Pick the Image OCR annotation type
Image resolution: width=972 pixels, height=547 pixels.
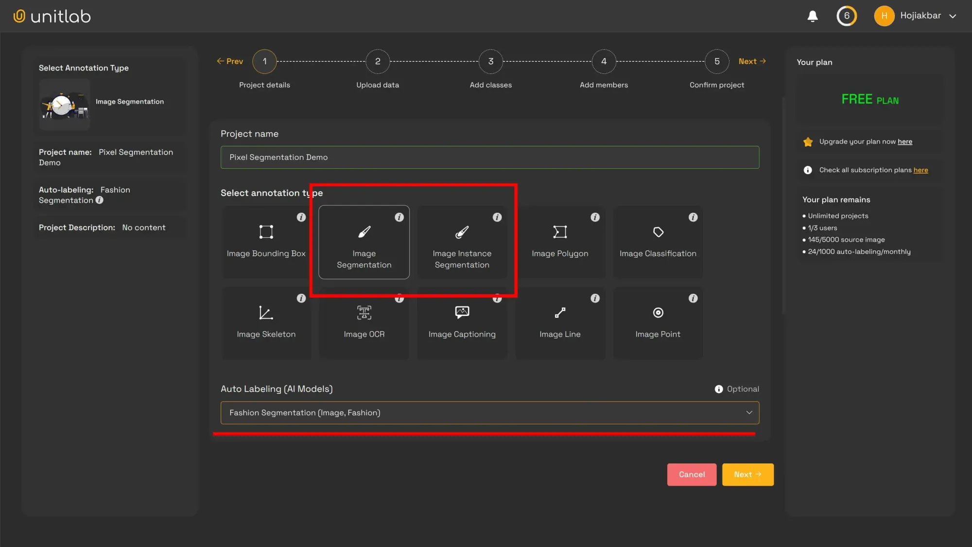point(364,323)
